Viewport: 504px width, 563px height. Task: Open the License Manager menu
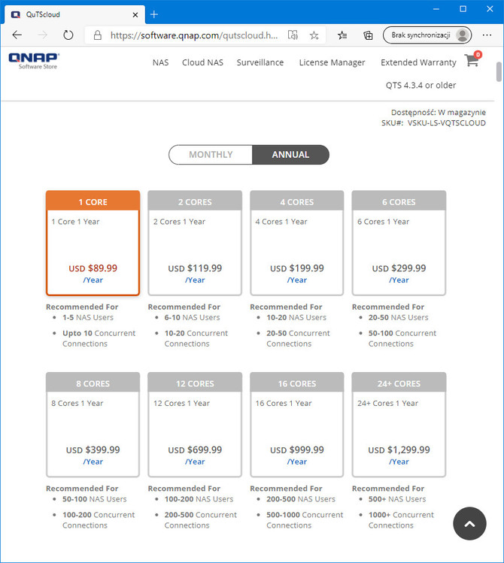(x=332, y=62)
